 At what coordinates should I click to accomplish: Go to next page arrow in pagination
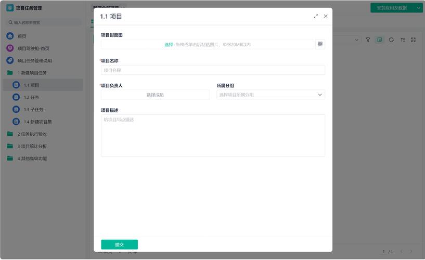coord(411,252)
